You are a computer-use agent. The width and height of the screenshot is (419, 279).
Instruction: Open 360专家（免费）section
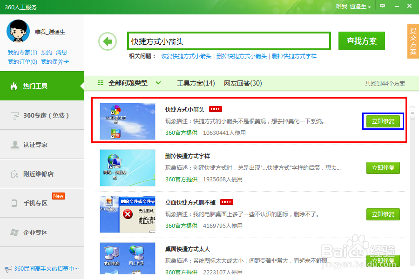[x=42, y=115]
